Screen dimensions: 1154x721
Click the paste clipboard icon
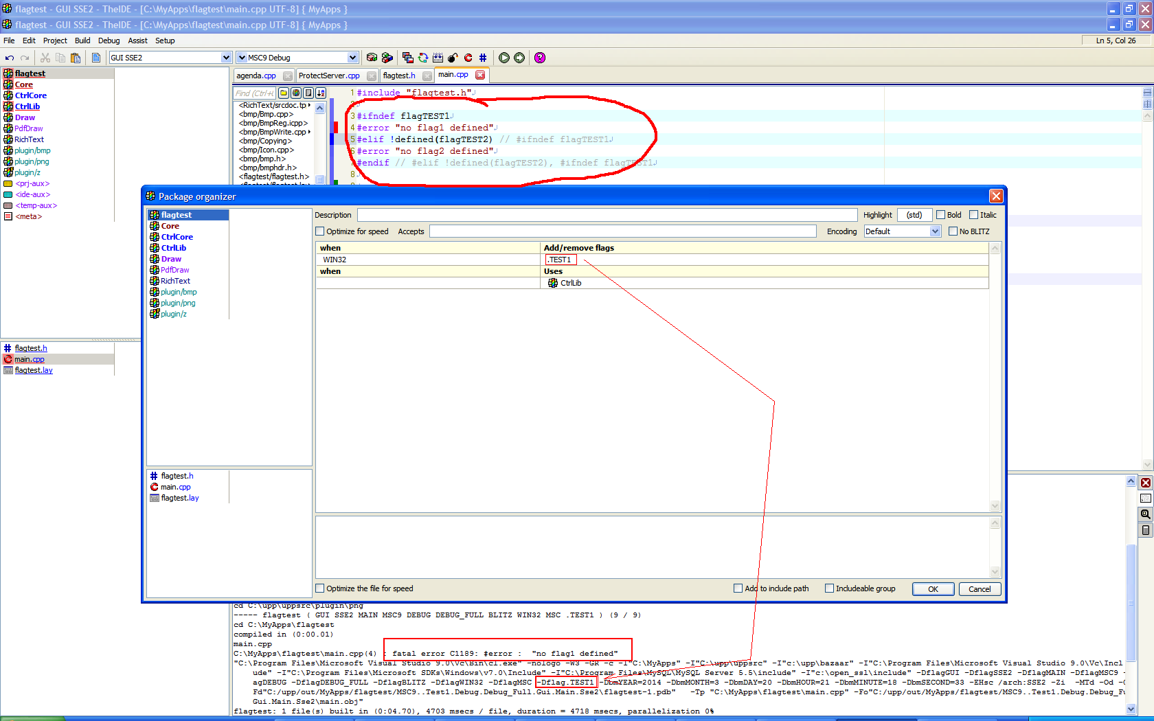coord(76,58)
